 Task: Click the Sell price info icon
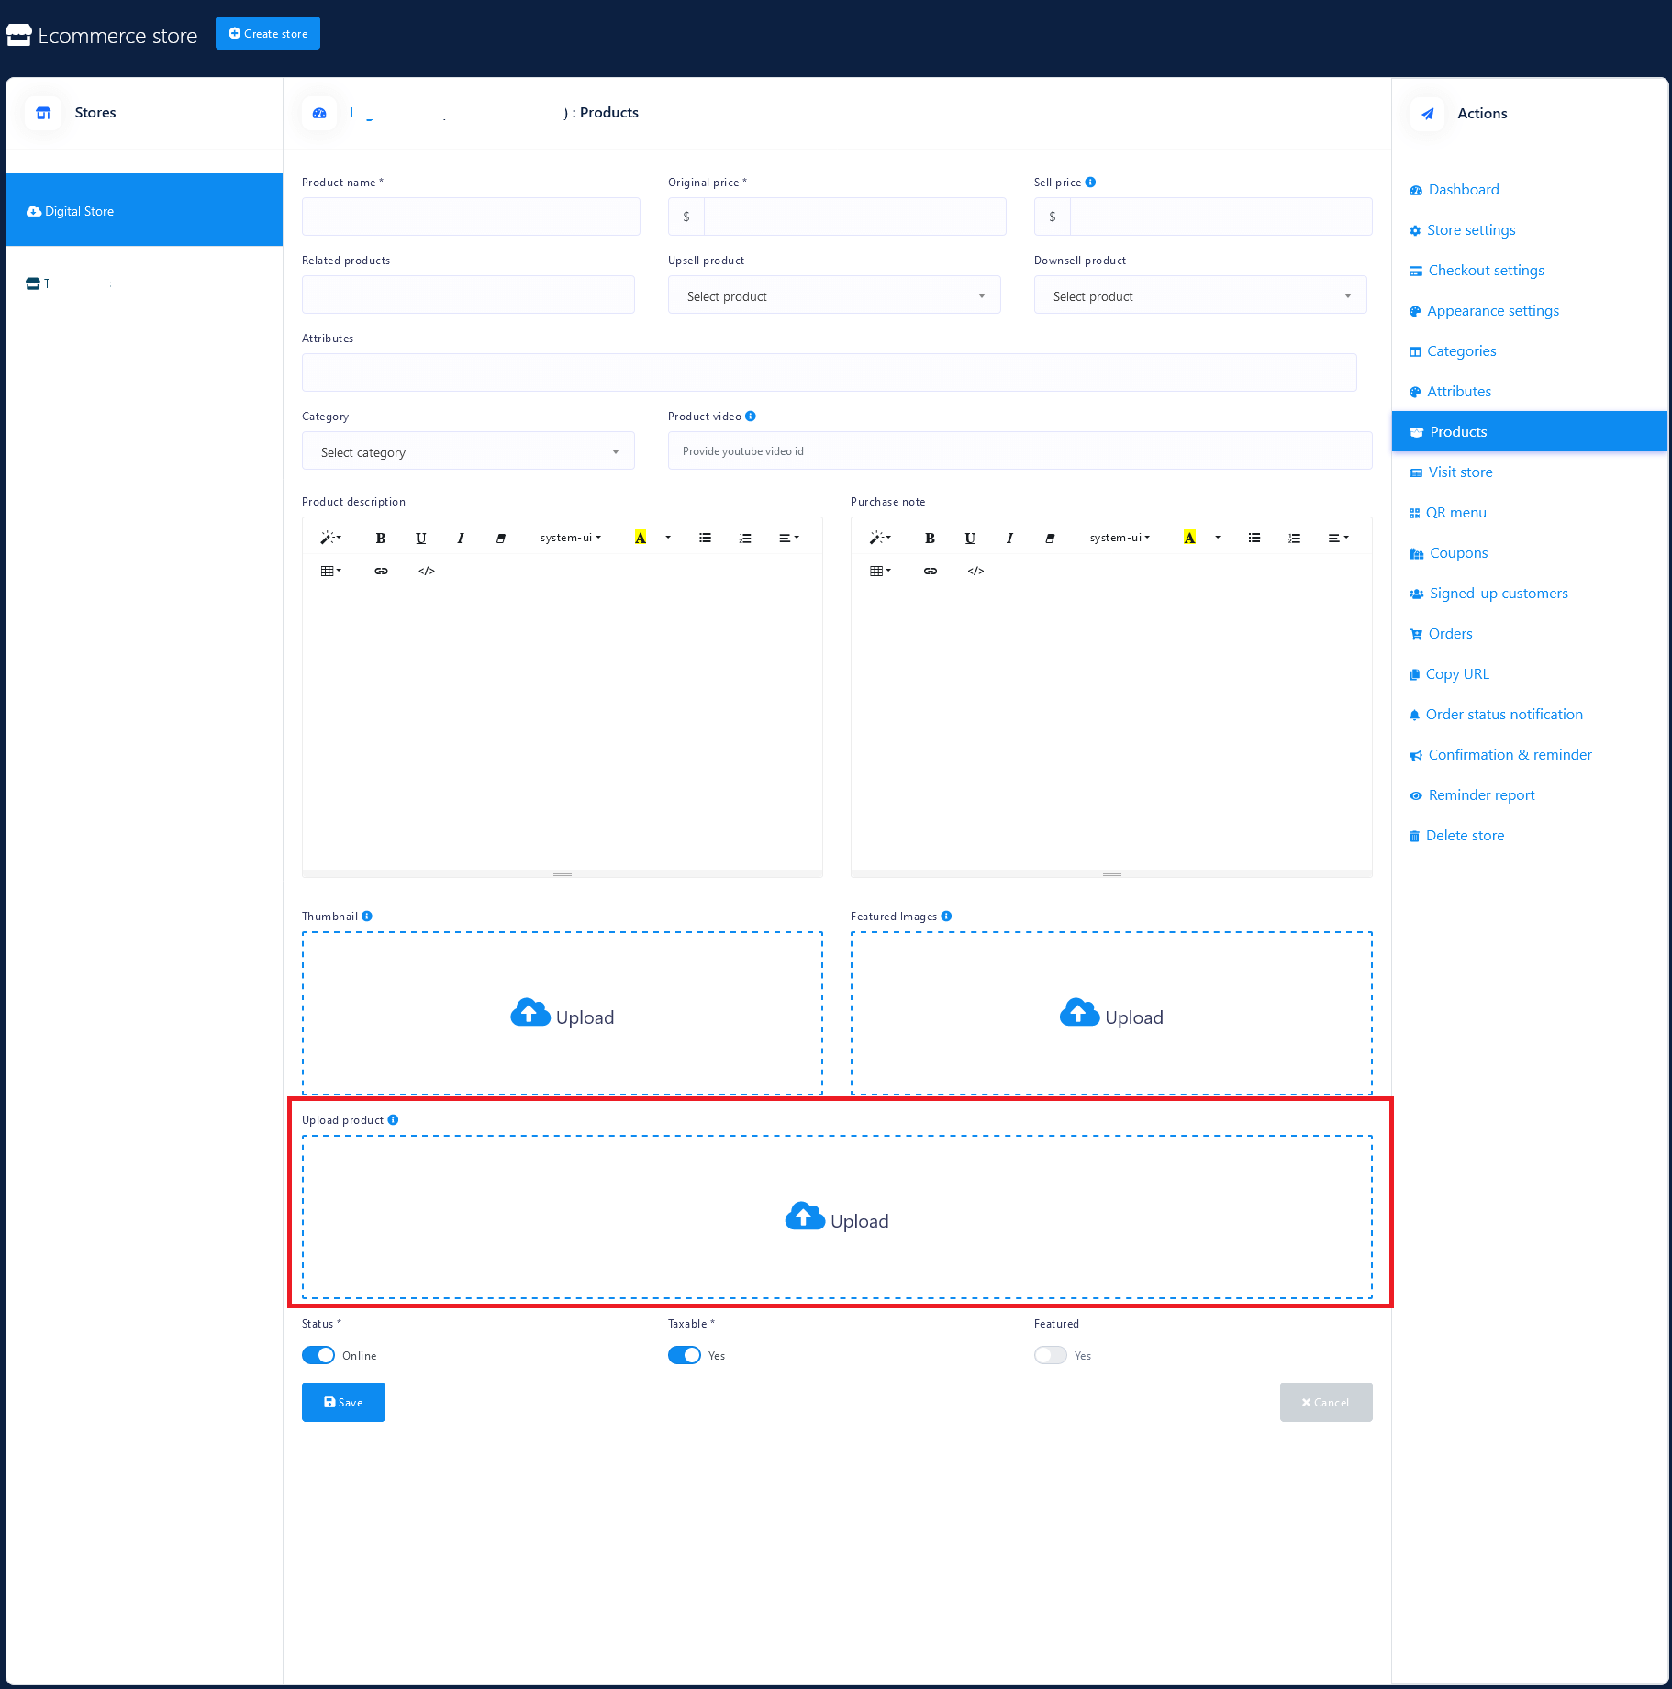click(1090, 183)
